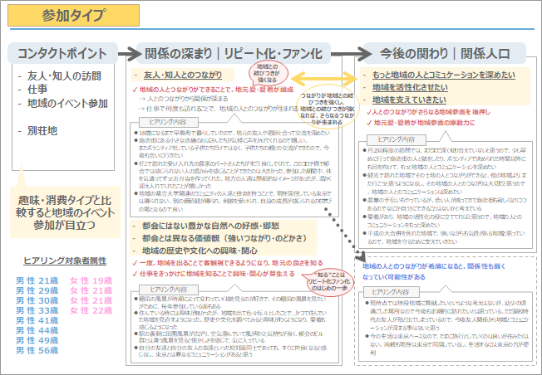Select the コンタクトポイント header
This screenshot has height=375, width=542.
(62, 53)
